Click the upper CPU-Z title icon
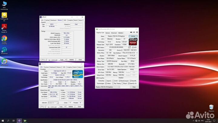The height and width of the screenshot is (123, 218). pos(41,17)
